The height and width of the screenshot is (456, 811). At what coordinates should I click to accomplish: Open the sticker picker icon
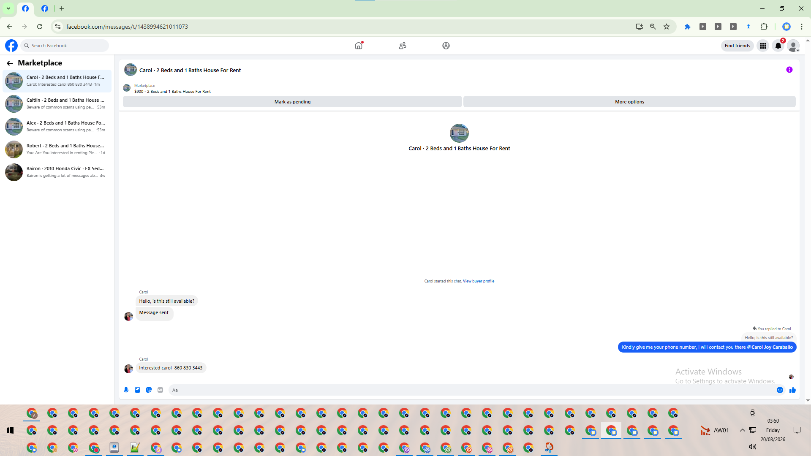coord(149,390)
